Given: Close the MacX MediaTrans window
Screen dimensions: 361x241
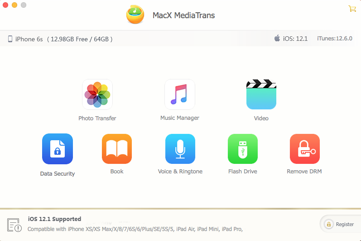Looking at the screenshot, I should (x=5, y=5).
